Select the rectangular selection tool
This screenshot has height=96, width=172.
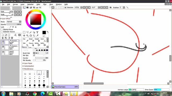[24, 32]
